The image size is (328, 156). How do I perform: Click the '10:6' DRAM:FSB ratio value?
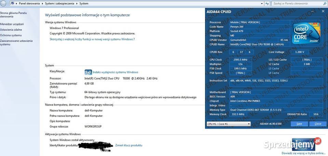(x=316, y=114)
